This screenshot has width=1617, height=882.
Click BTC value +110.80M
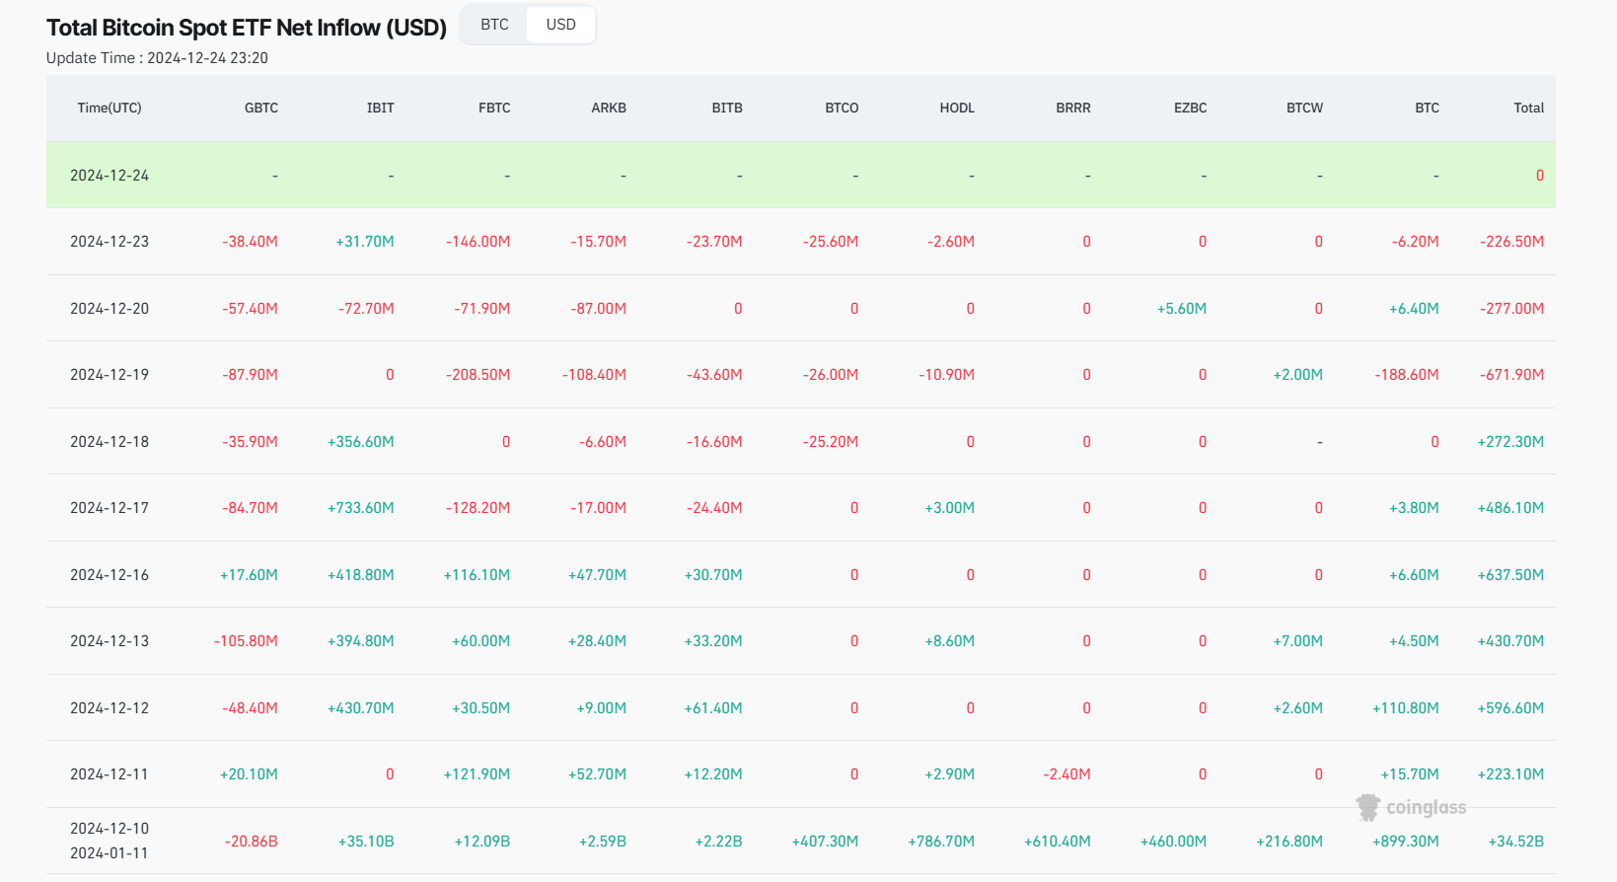1406,708
